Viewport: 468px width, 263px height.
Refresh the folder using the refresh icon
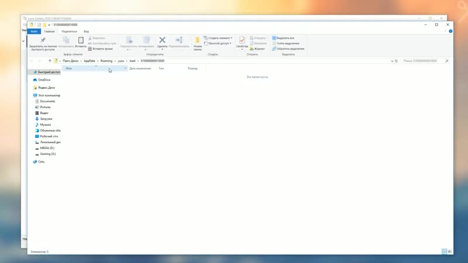click(x=397, y=61)
